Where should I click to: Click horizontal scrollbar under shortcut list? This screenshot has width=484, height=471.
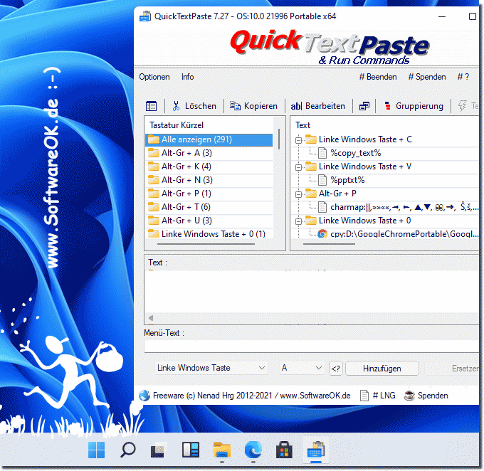coord(206,244)
